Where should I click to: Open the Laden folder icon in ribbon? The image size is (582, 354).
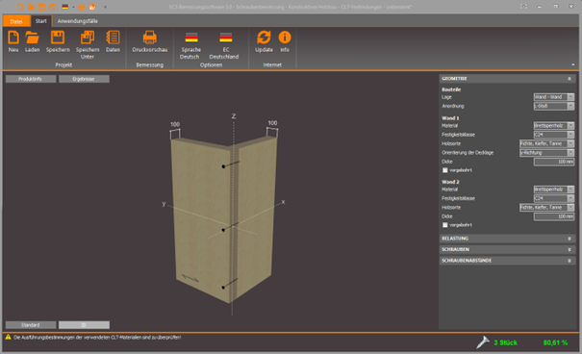tap(33, 38)
